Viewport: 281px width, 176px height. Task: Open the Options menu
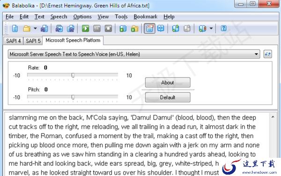point(82,17)
